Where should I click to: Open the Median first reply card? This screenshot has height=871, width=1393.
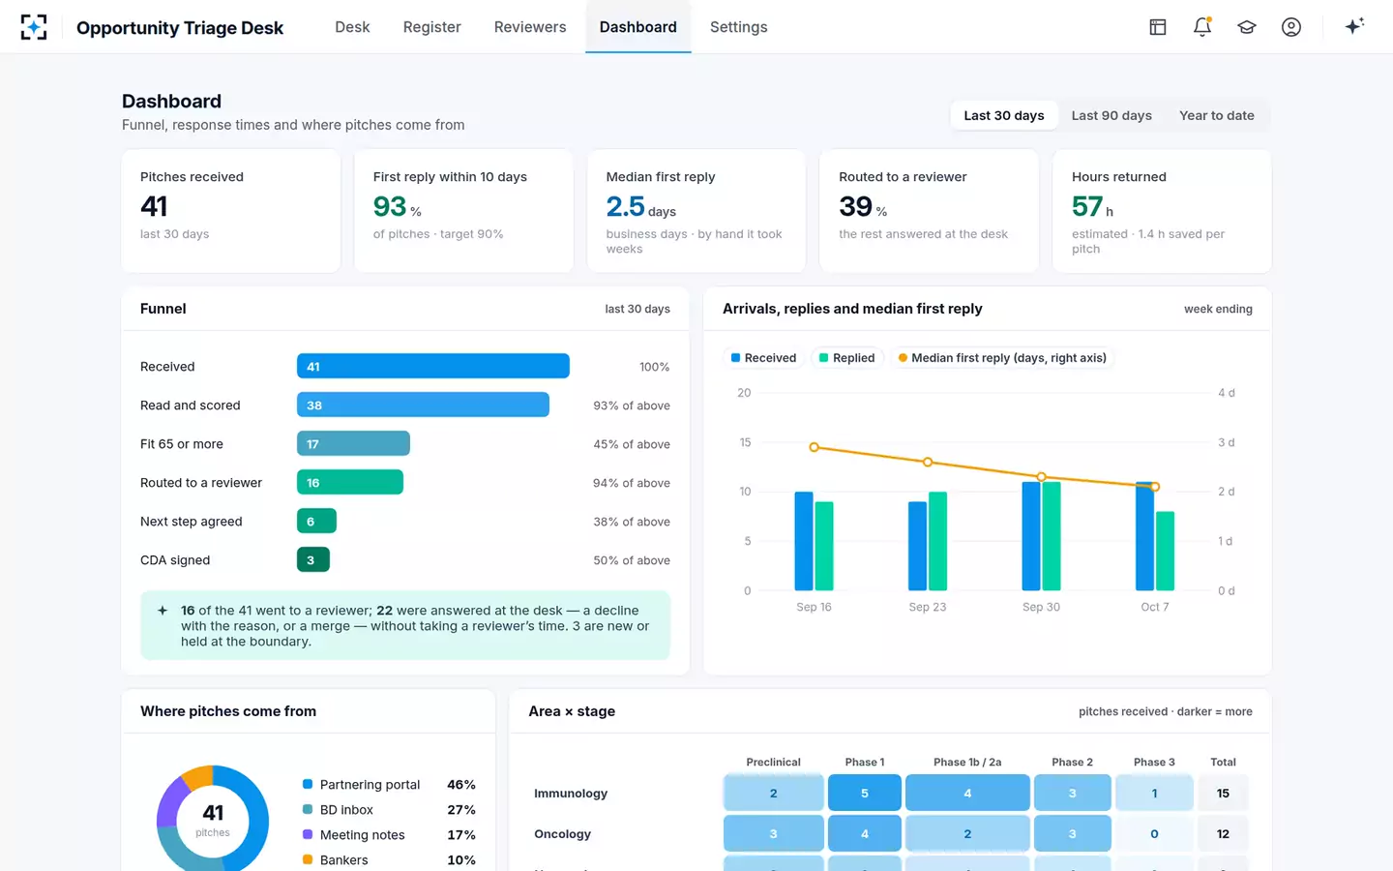pyautogui.click(x=696, y=211)
